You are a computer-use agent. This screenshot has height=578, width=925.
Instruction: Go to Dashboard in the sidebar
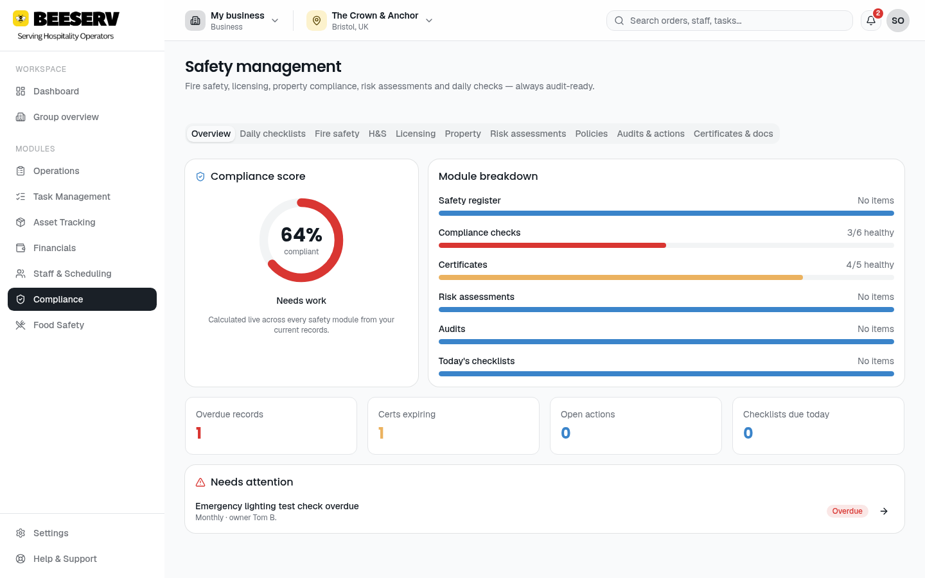click(x=82, y=91)
